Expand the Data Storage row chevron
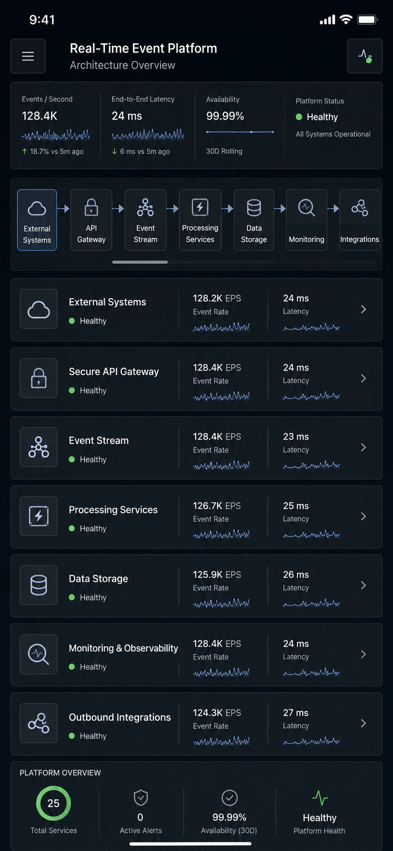Screen dimensions: 393x851 click(364, 585)
